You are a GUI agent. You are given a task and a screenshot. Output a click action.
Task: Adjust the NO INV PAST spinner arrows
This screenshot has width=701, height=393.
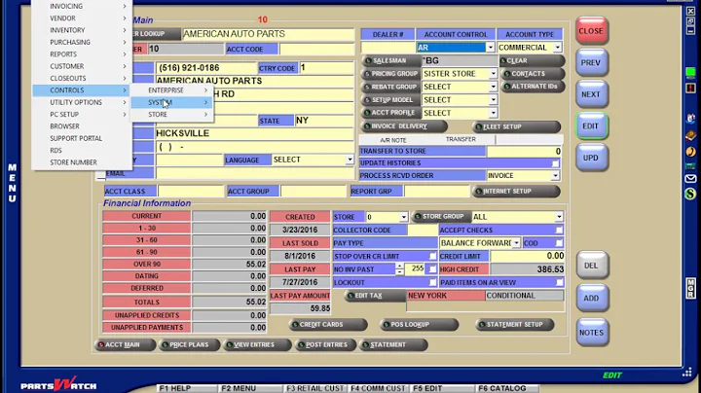399,269
